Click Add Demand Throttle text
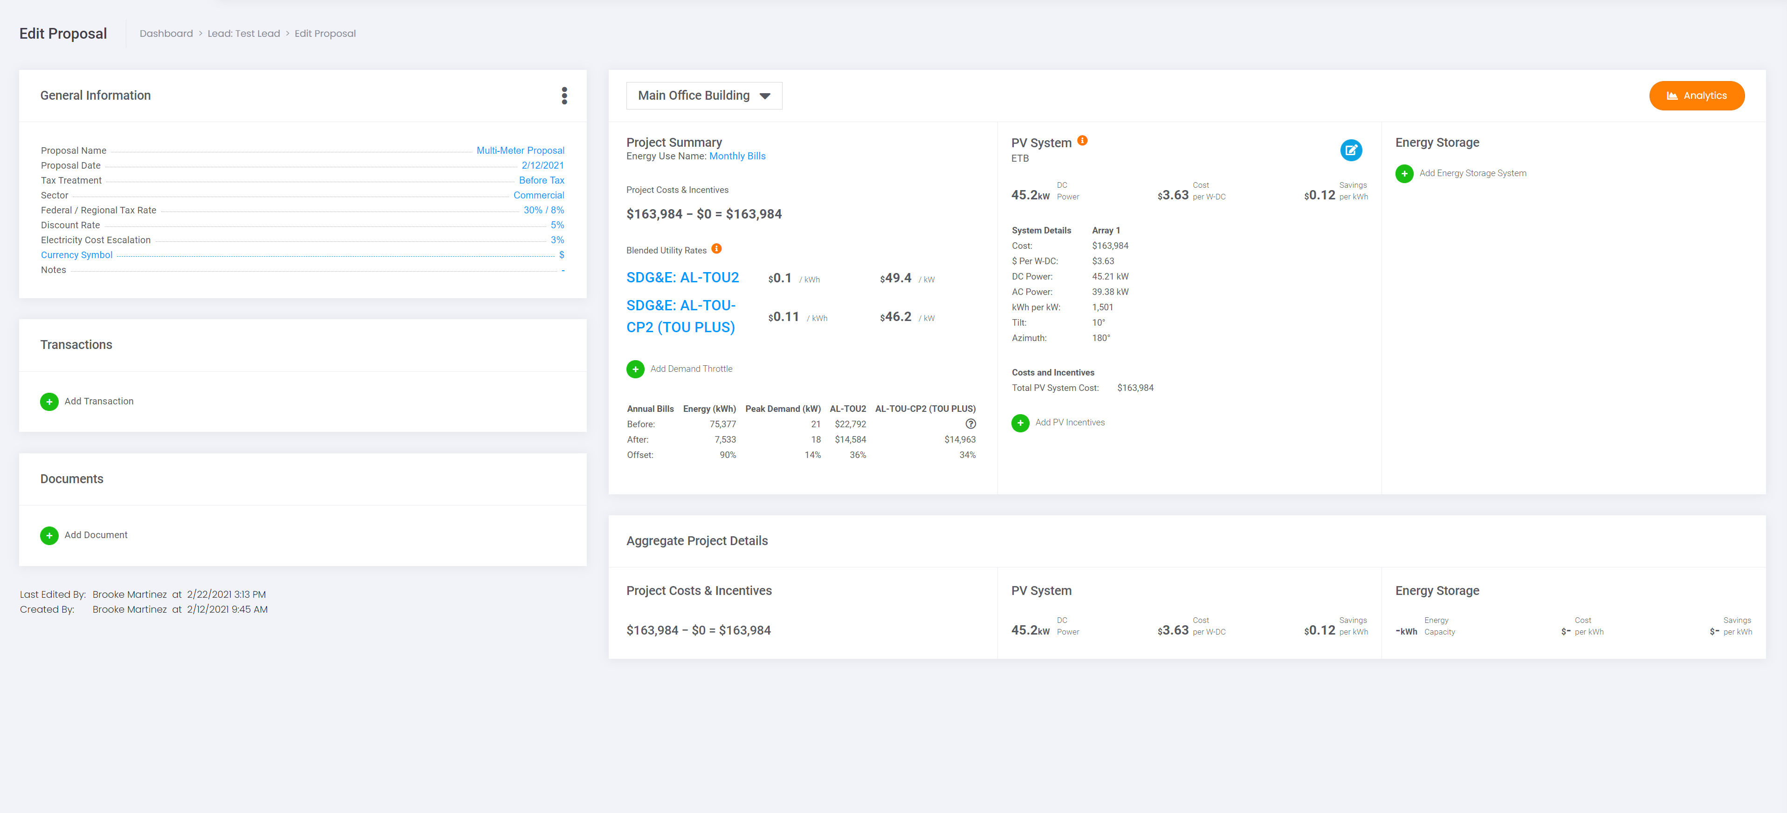Viewport: 1787px width, 813px height. point(691,369)
